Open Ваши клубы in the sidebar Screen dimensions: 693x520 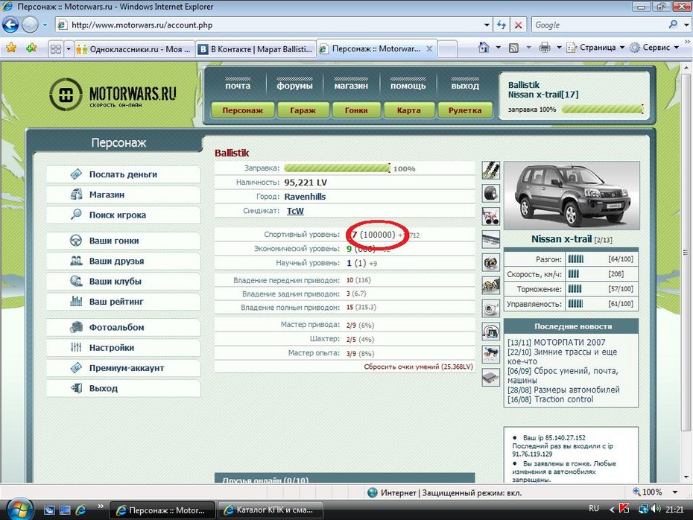[123, 282]
